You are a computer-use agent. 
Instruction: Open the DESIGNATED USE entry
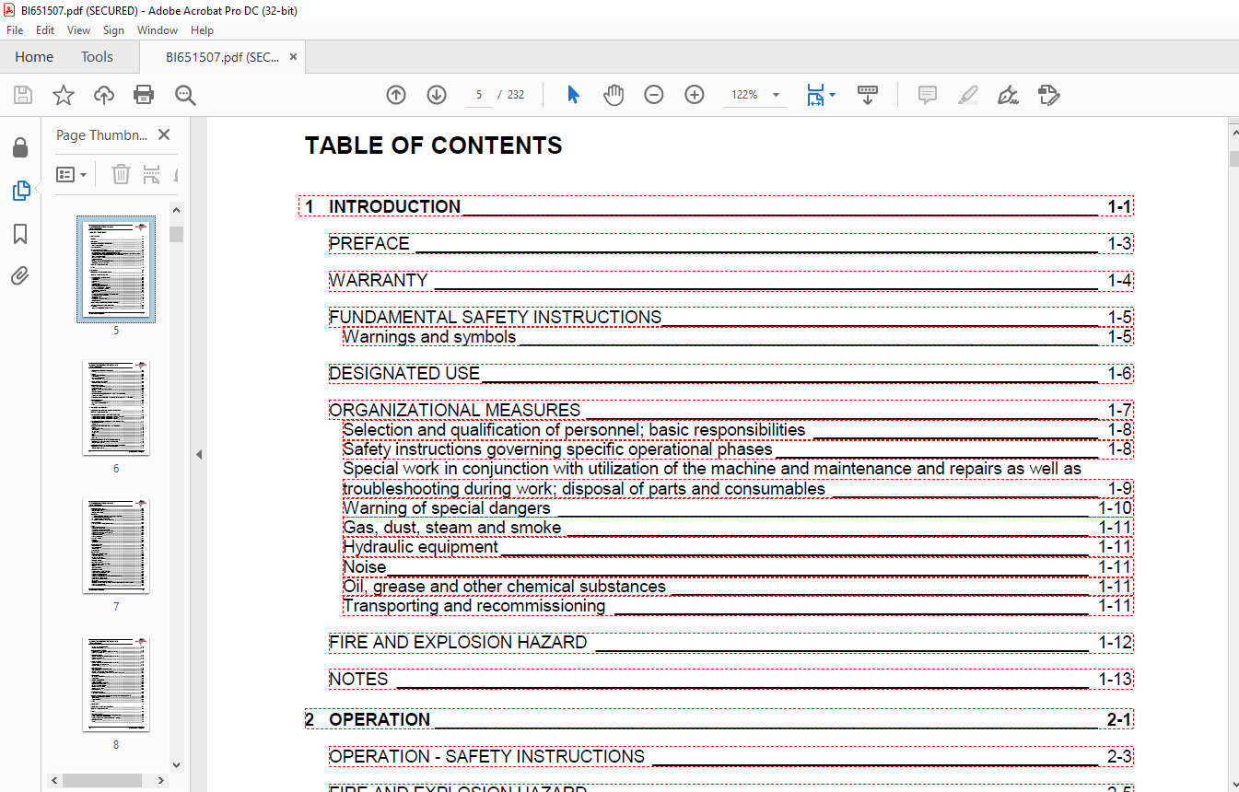731,373
